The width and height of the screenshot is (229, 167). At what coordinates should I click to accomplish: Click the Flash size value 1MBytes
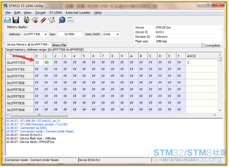[x=161, y=41]
